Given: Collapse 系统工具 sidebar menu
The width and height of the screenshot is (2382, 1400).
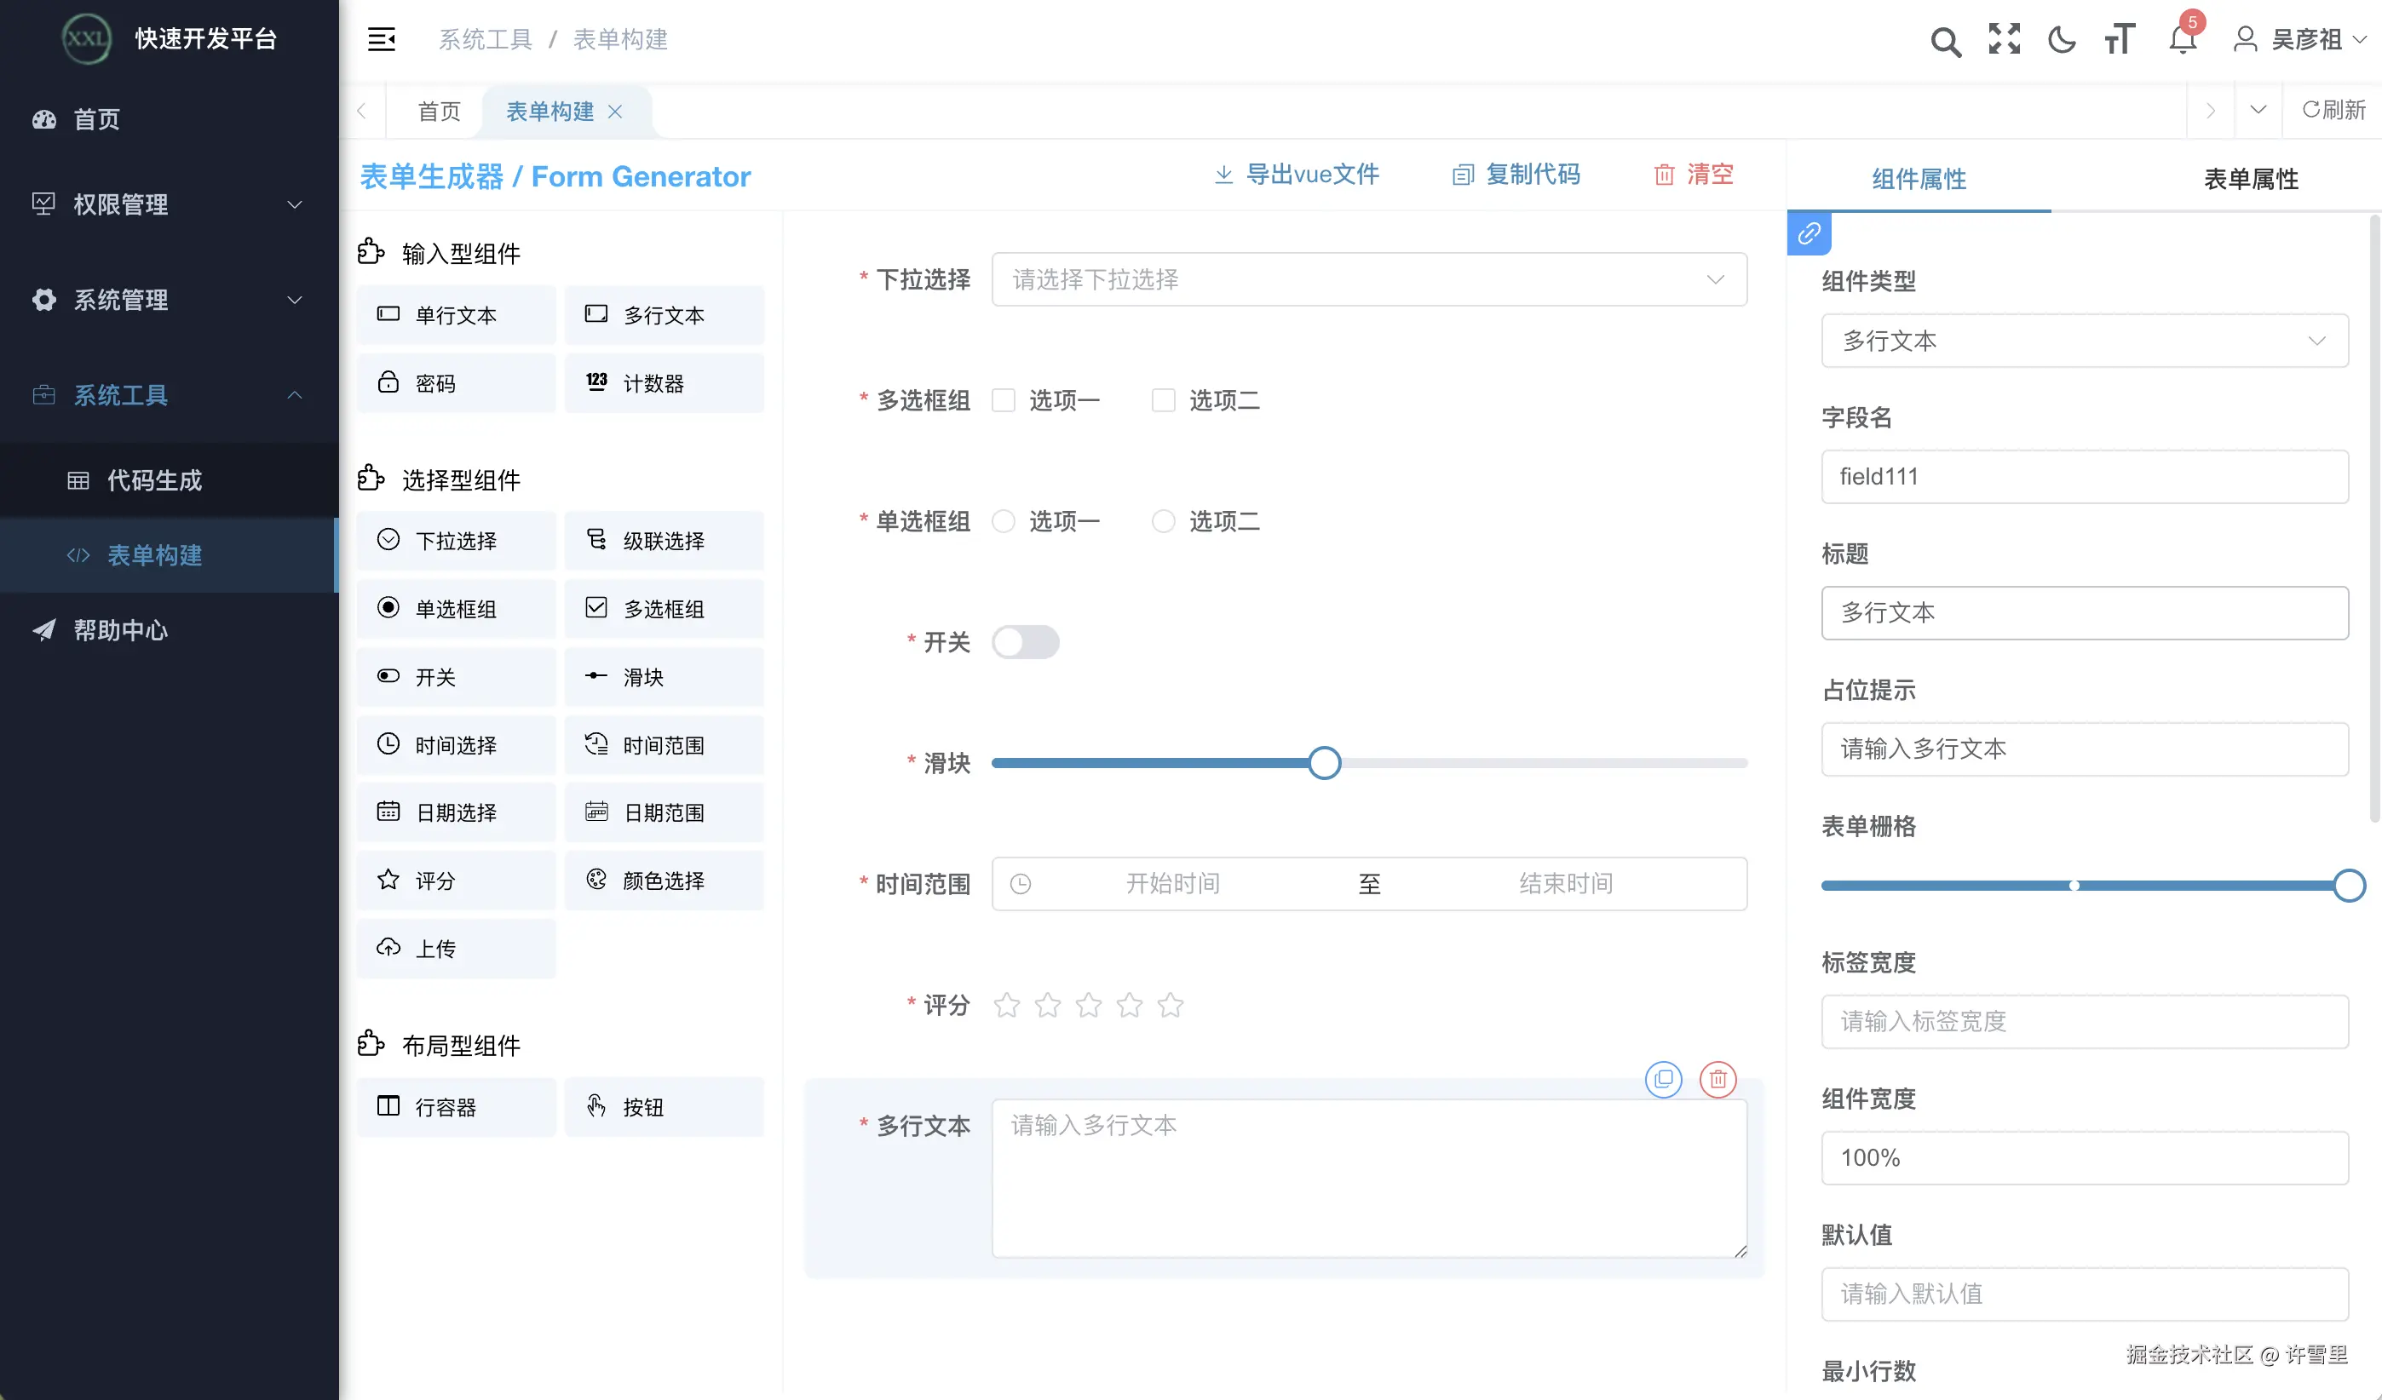Looking at the screenshot, I should pyautogui.click(x=170, y=395).
